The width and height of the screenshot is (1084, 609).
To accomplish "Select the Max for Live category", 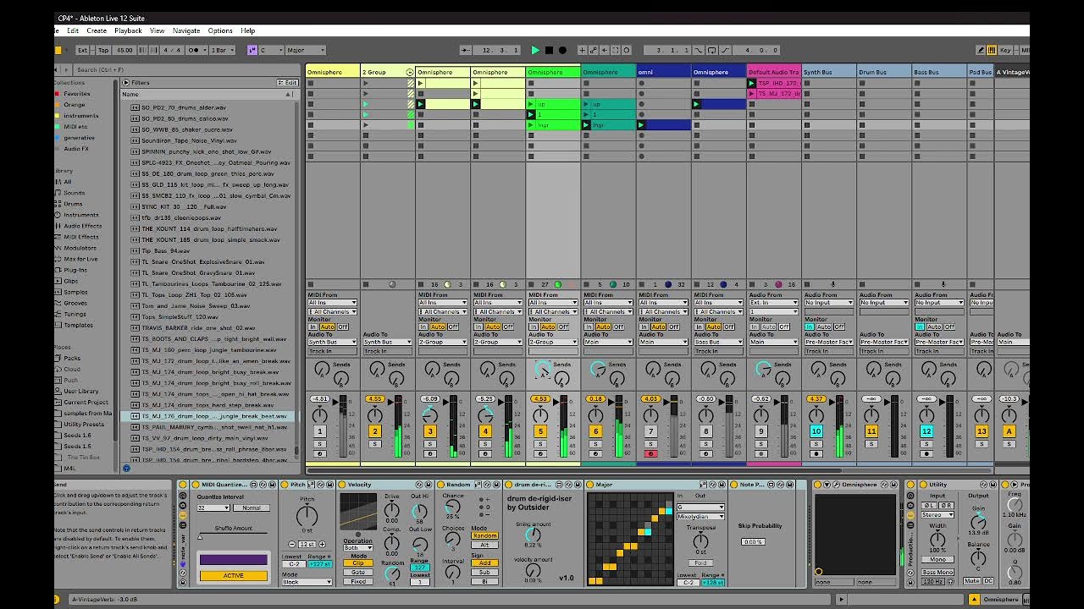I will [x=80, y=259].
